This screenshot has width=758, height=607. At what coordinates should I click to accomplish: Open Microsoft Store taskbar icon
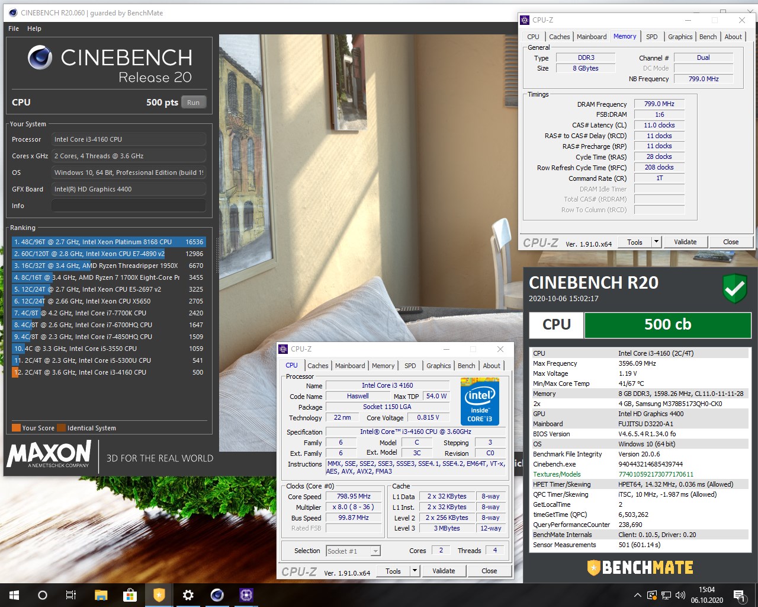(x=130, y=595)
